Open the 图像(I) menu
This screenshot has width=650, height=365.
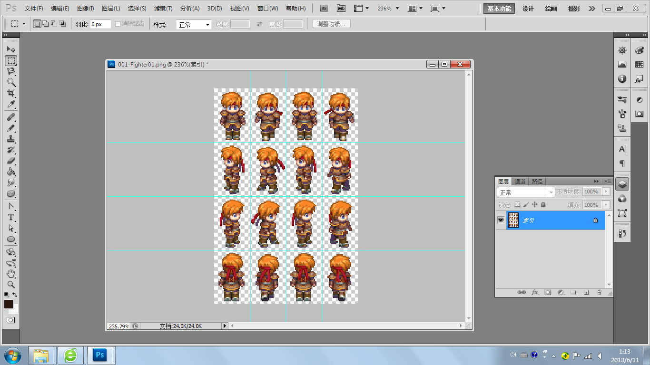point(86,9)
